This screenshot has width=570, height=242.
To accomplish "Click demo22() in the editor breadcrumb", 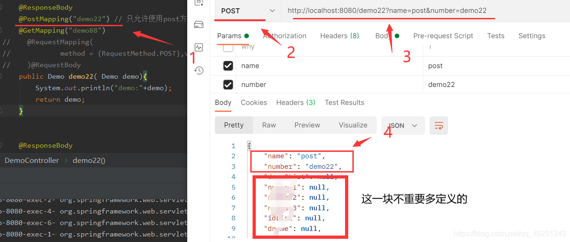I will point(89,161).
